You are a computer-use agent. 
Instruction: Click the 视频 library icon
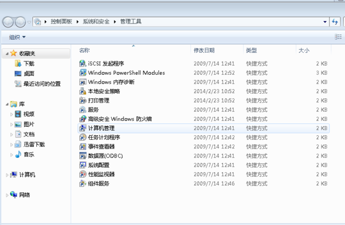(x=18, y=114)
